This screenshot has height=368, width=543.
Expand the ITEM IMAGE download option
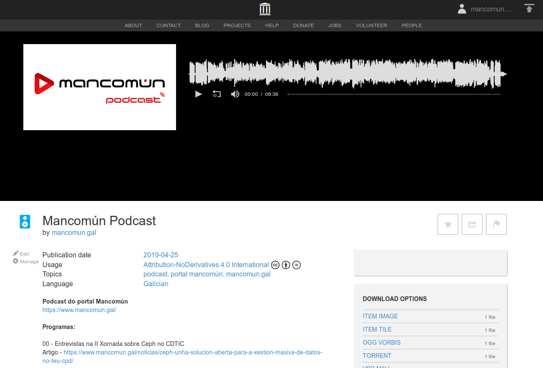[x=380, y=316]
